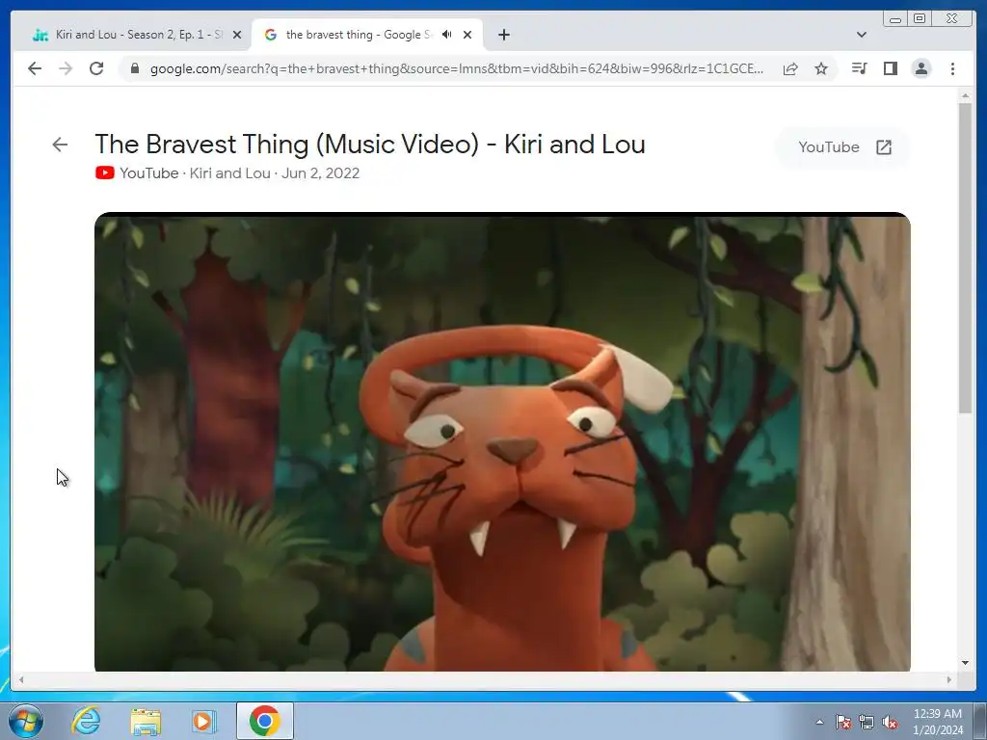
Task: Click the muted volume tray icon
Action: pyautogui.click(x=890, y=722)
